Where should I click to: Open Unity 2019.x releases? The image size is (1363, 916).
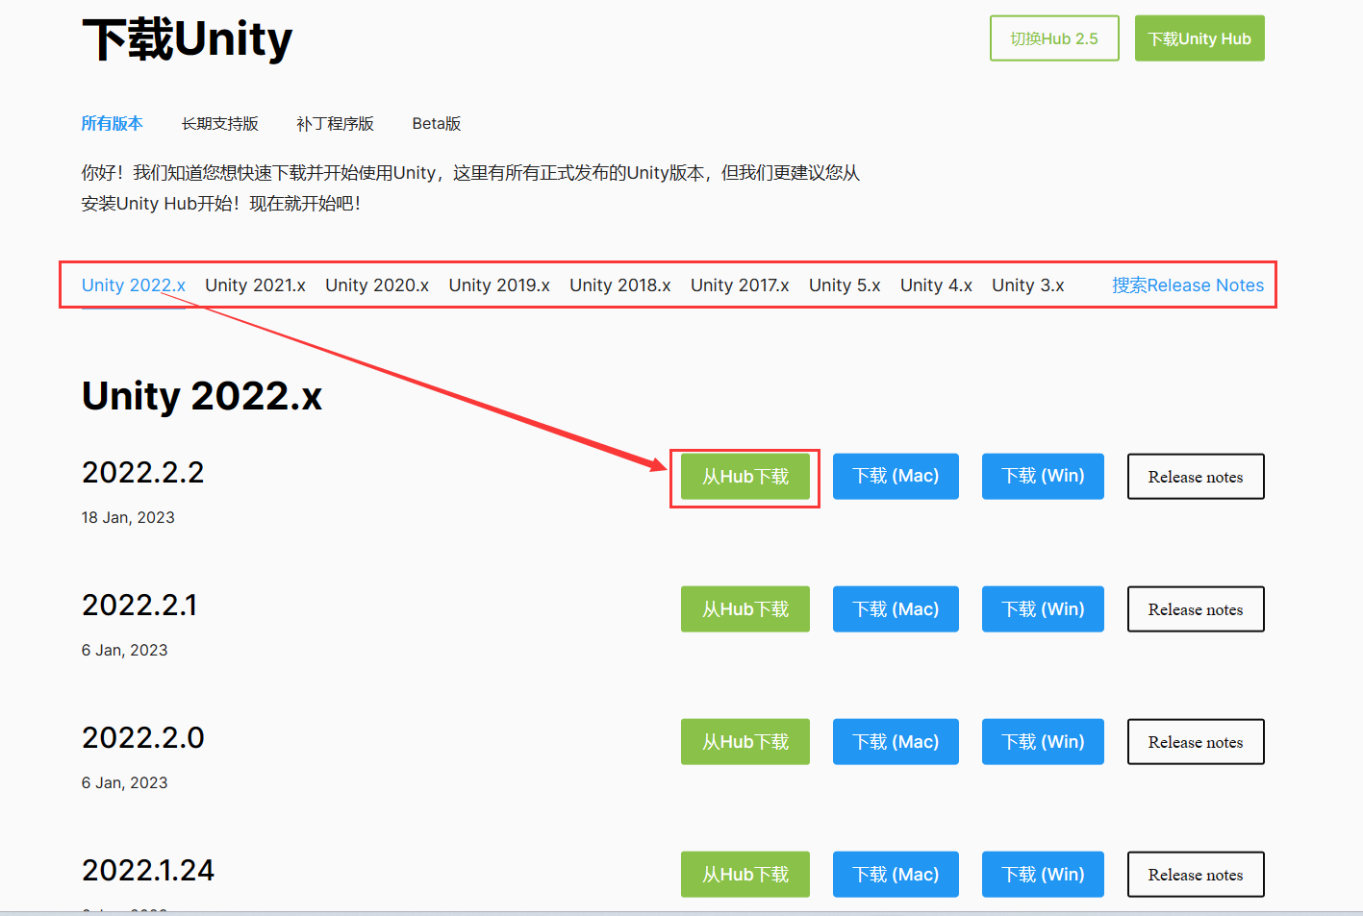[x=499, y=285]
